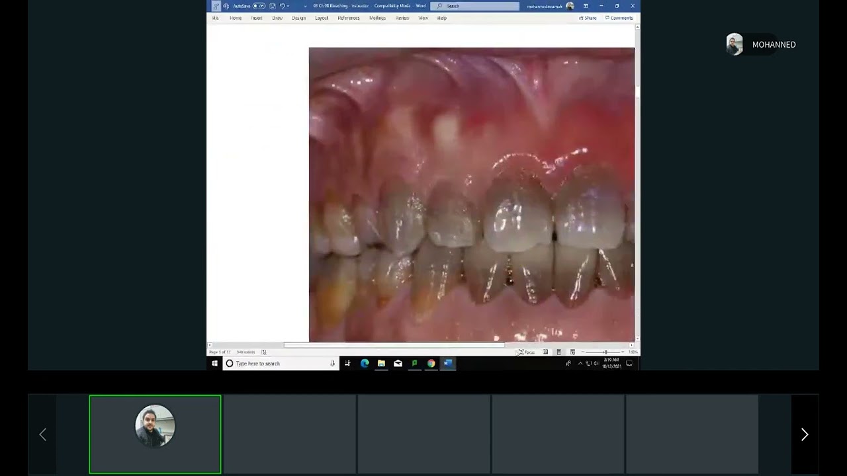847x476 pixels.
Task: Expand the Quick Access Toolbar customize arrow
Action: (305, 6)
